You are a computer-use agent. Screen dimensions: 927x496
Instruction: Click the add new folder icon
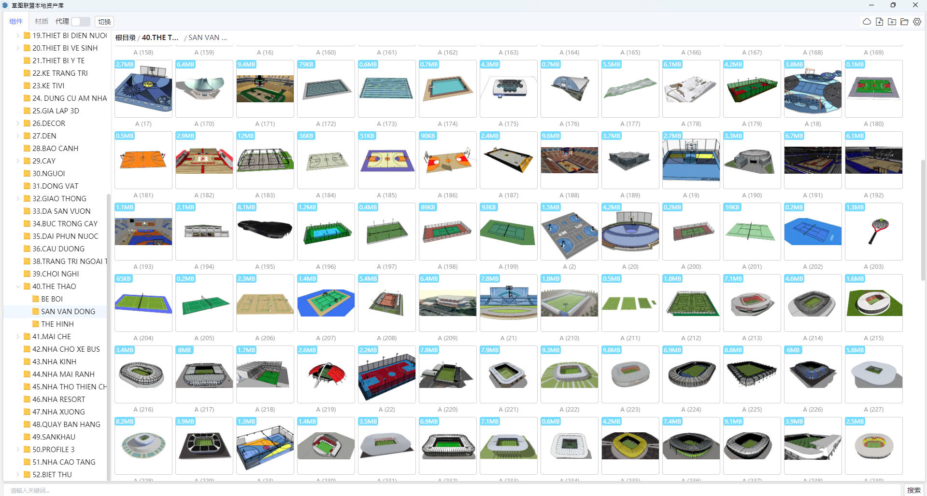[x=892, y=22]
